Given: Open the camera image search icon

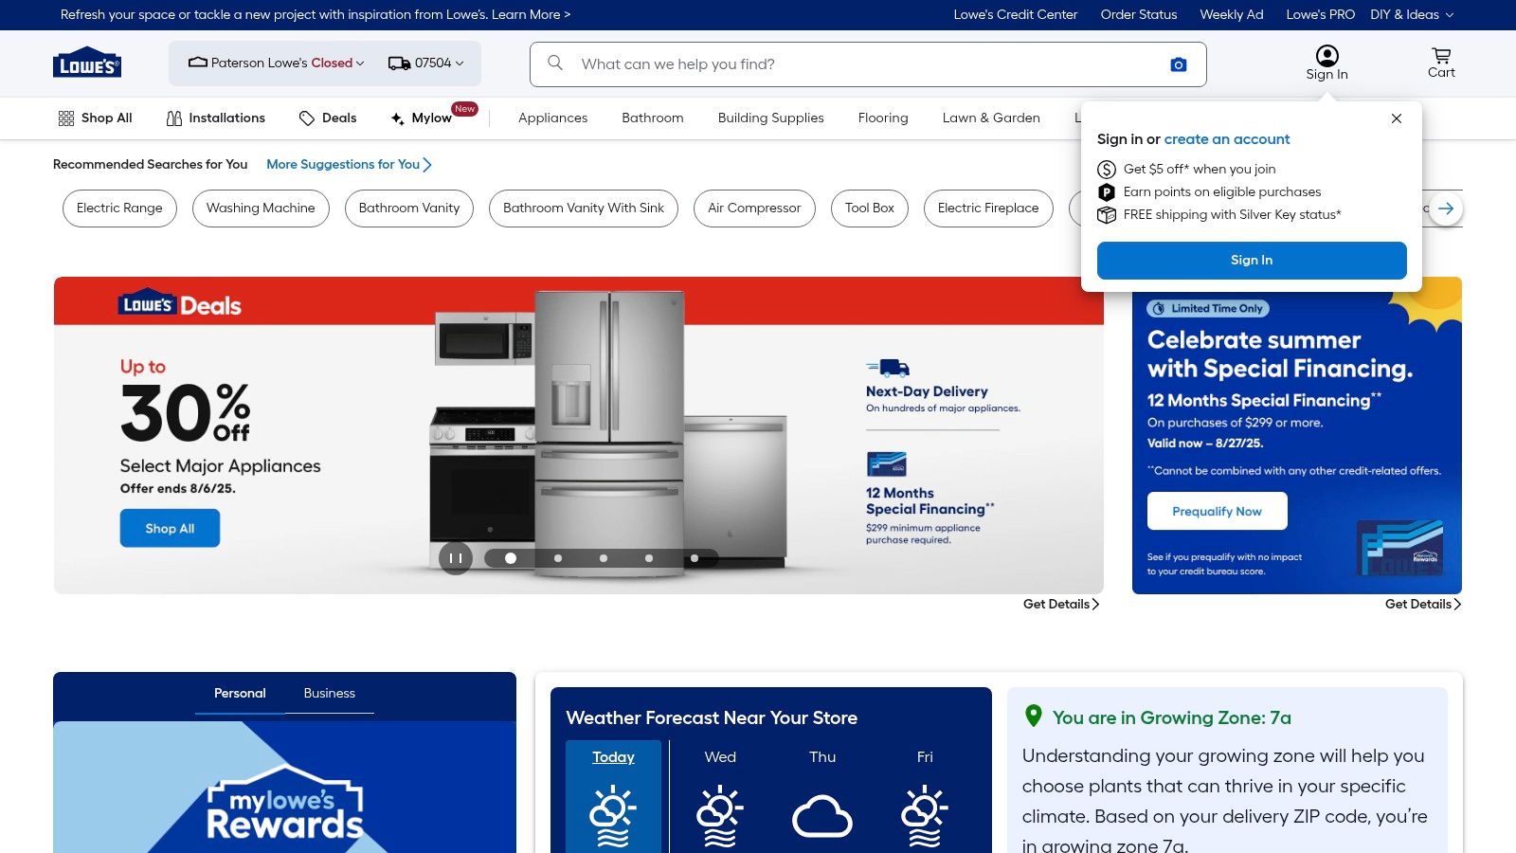Looking at the screenshot, I should pos(1179,64).
